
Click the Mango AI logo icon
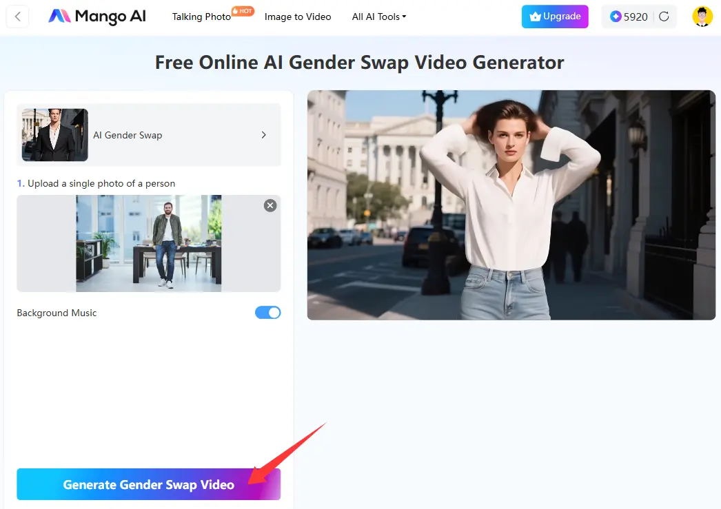pyautogui.click(x=59, y=17)
